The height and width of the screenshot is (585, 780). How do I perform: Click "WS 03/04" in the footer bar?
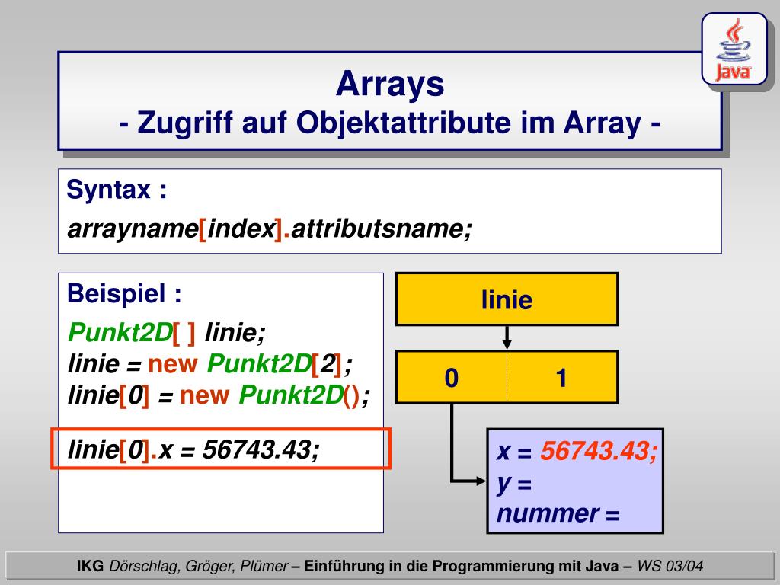pyautogui.click(x=671, y=566)
